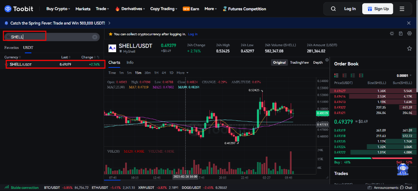Click into the SHELL search field
The width and height of the screenshot is (418, 191).
pos(49,37)
